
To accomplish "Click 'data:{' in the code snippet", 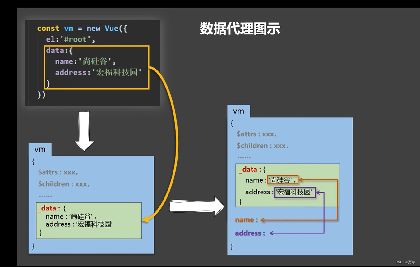I will pyautogui.click(x=59, y=50).
